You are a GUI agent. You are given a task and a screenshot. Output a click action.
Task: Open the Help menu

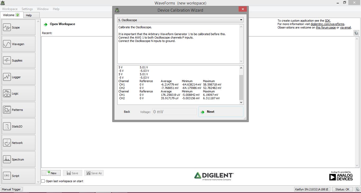point(56,9)
